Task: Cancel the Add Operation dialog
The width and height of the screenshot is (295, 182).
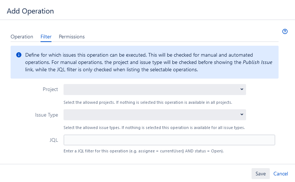Action: (280, 174)
